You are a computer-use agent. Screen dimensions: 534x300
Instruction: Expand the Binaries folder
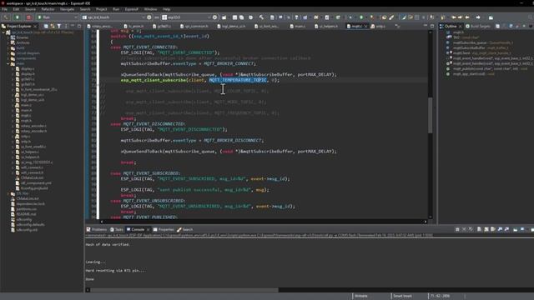point(8,37)
